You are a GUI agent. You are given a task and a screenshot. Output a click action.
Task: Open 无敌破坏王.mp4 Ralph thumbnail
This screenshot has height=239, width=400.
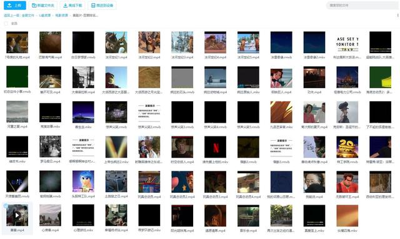coord(347,181)
